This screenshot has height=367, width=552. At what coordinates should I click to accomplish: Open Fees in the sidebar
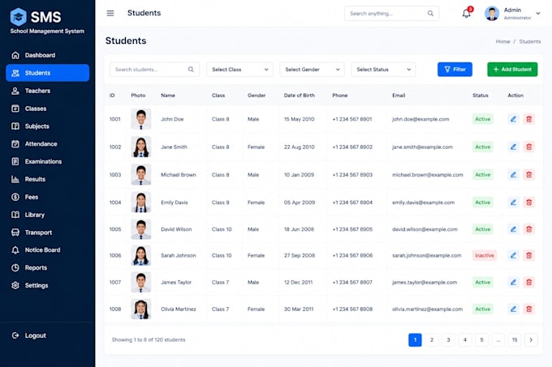[48, 197]
